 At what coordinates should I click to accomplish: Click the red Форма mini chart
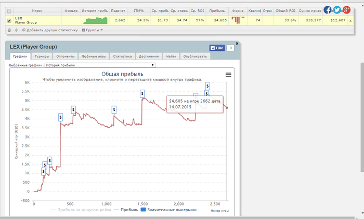238,20
